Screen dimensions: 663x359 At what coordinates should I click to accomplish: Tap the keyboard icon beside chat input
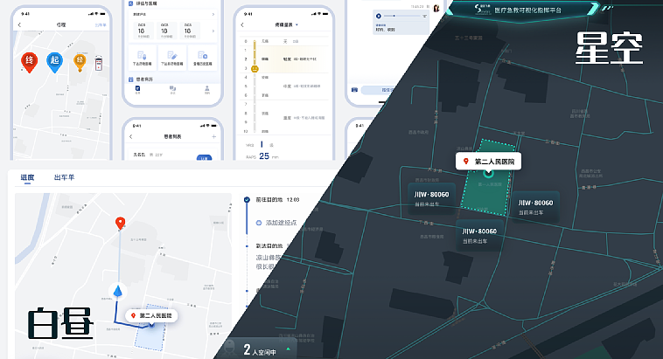(355, 90)
